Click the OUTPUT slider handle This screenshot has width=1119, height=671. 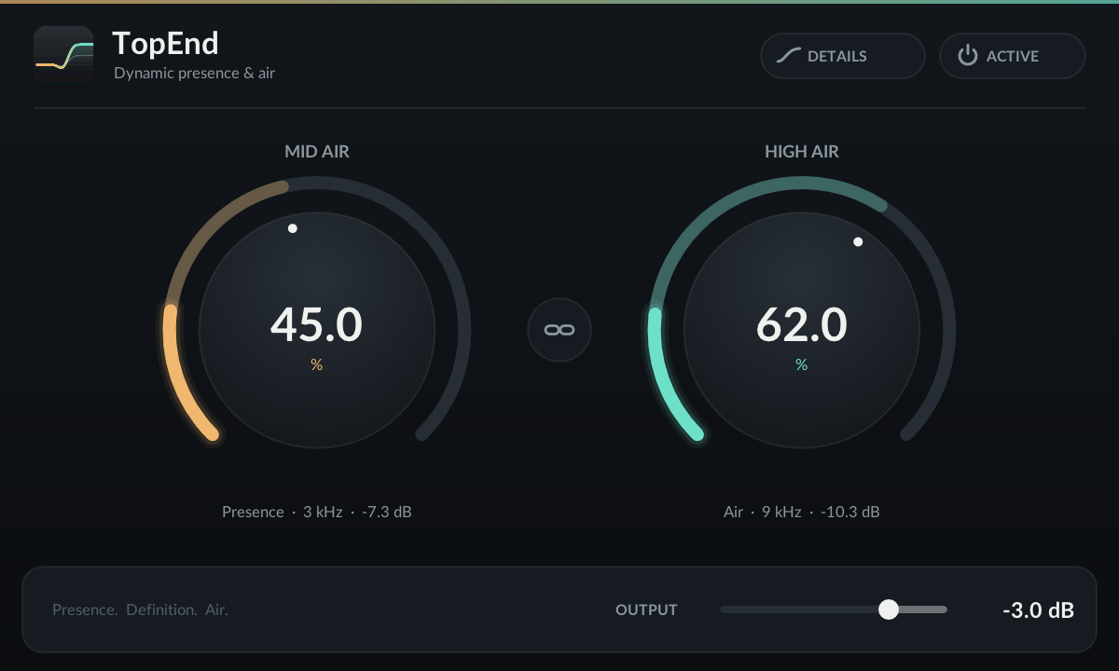tap(889, 609)
